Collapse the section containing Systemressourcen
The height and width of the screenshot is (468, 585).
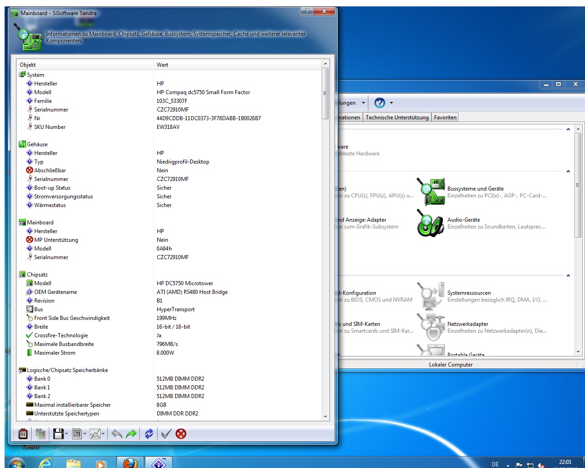pos(568,276)
